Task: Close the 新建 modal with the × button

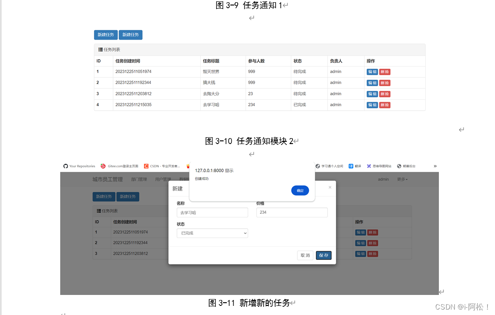Action: [330, 187]
